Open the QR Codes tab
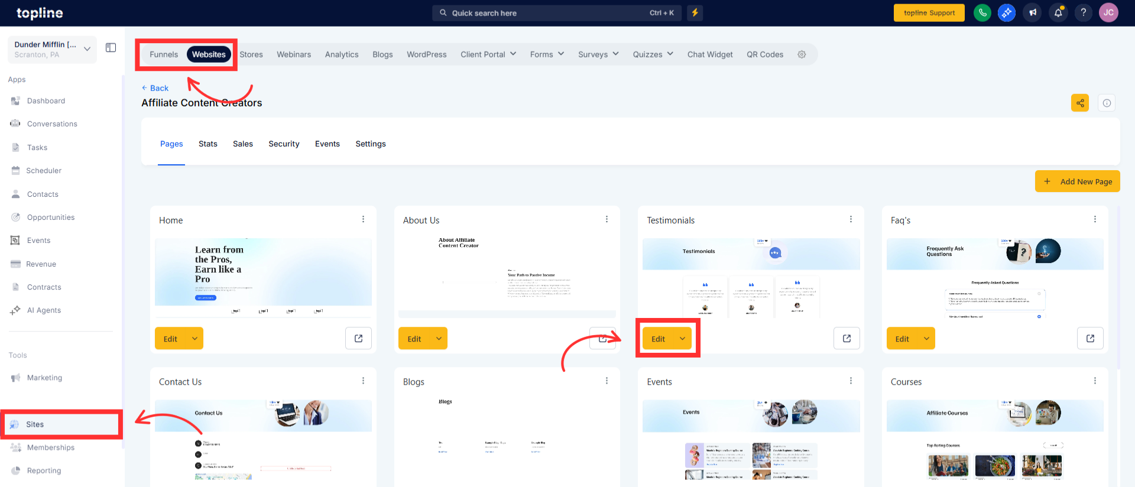The height and width of the screenshot is (487, 1135). tap(765, 54)
